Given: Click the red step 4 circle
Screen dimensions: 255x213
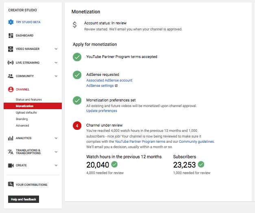Looking at the screenshot, I should (77, 126).
